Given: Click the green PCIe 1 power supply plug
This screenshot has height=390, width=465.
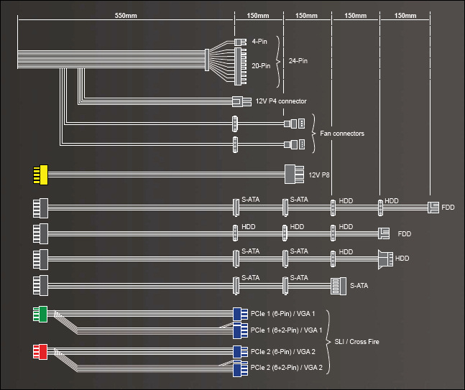Looking at the screenshot, I should click(x=40, y=314).
